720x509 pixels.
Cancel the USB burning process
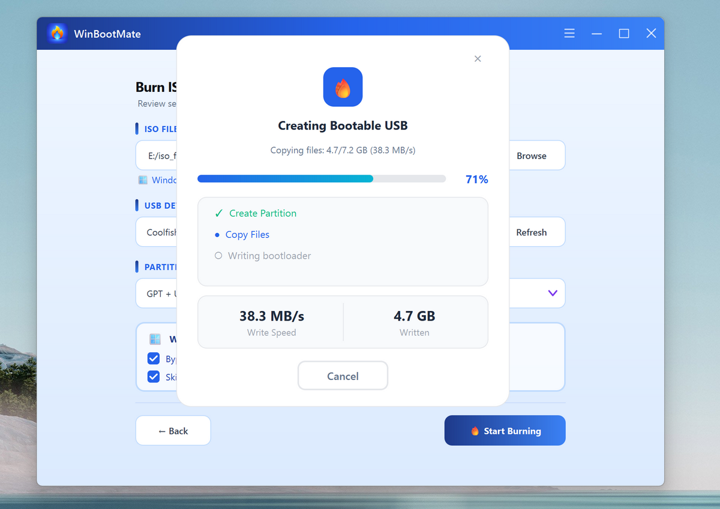click(x=343, y=376)
